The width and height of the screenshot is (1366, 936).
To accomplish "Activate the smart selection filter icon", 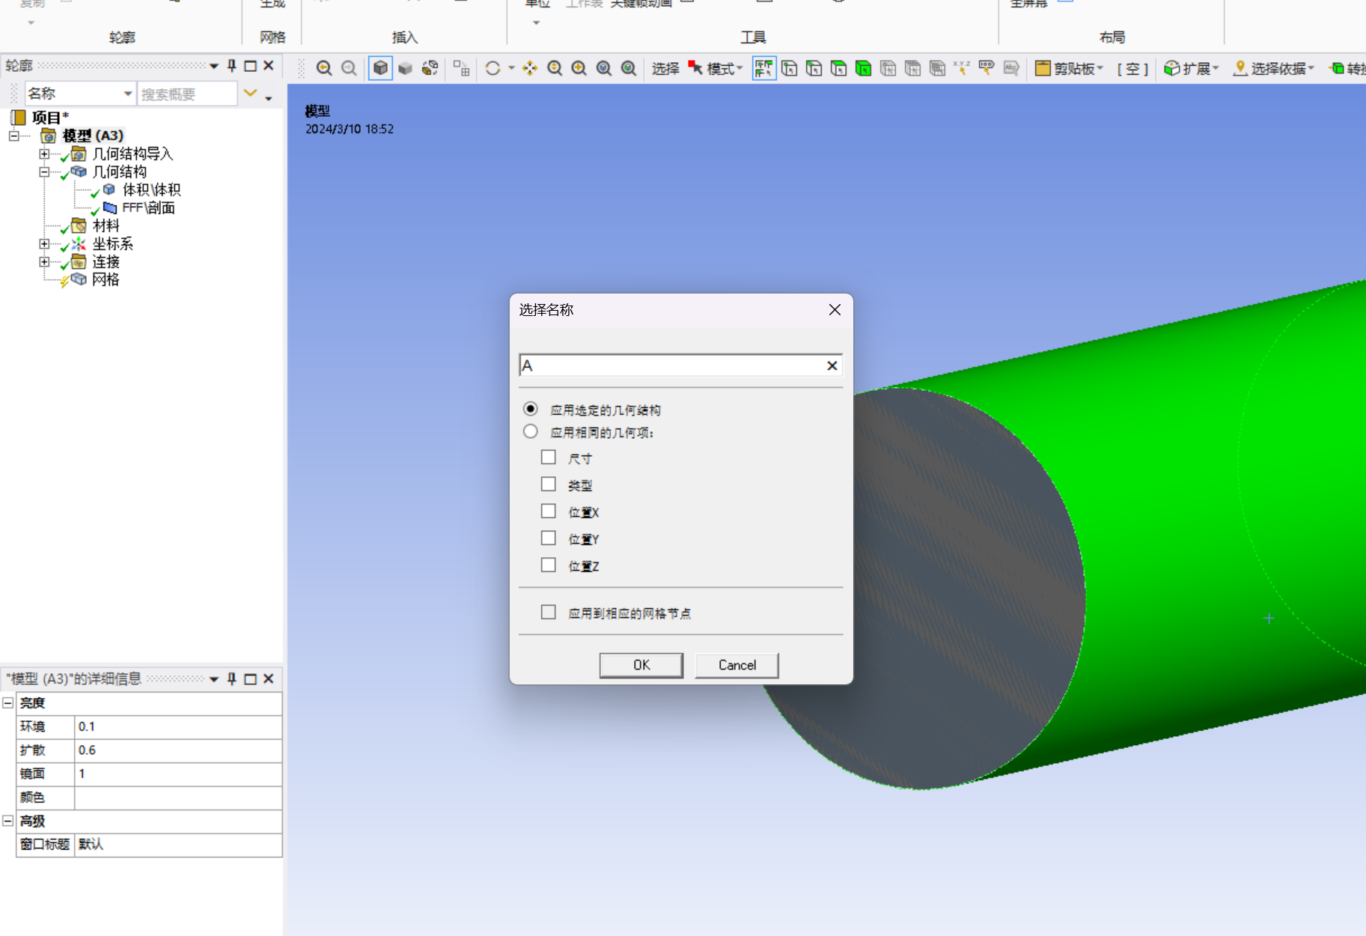I will (763, 68).
